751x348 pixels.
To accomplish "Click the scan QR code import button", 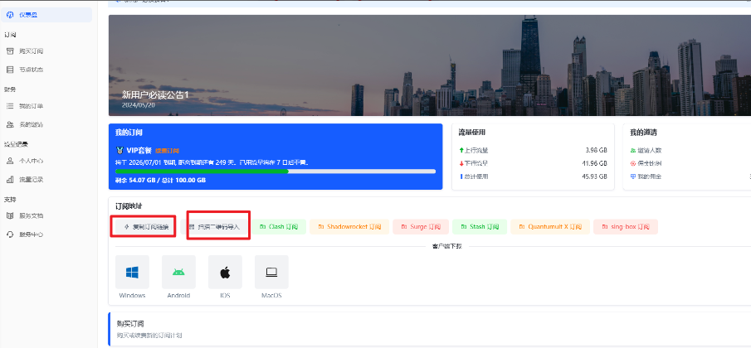I will point(217,226).
